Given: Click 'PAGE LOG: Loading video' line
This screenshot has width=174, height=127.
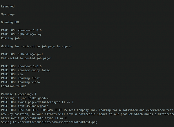Looking at the screenshot, I should (x=20, y=82).
